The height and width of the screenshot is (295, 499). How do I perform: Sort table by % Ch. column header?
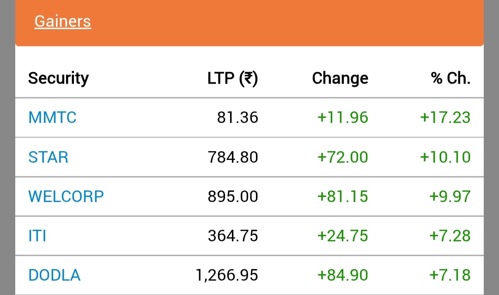coord(450,78)
